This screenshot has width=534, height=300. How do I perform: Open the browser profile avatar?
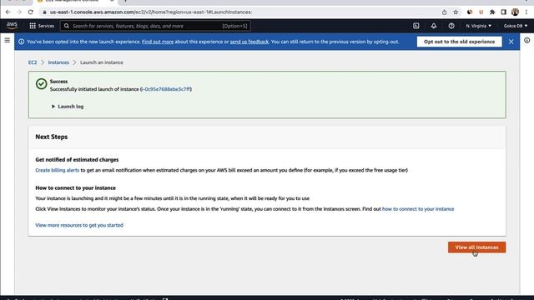pyautogui.click(x=515, y=12)
